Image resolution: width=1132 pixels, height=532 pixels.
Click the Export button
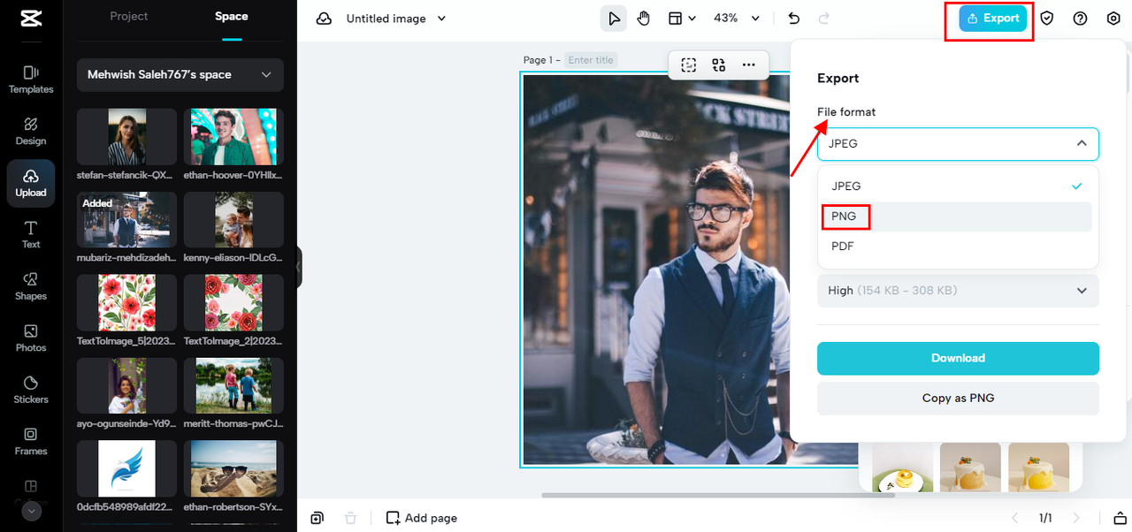coord(993,19)
